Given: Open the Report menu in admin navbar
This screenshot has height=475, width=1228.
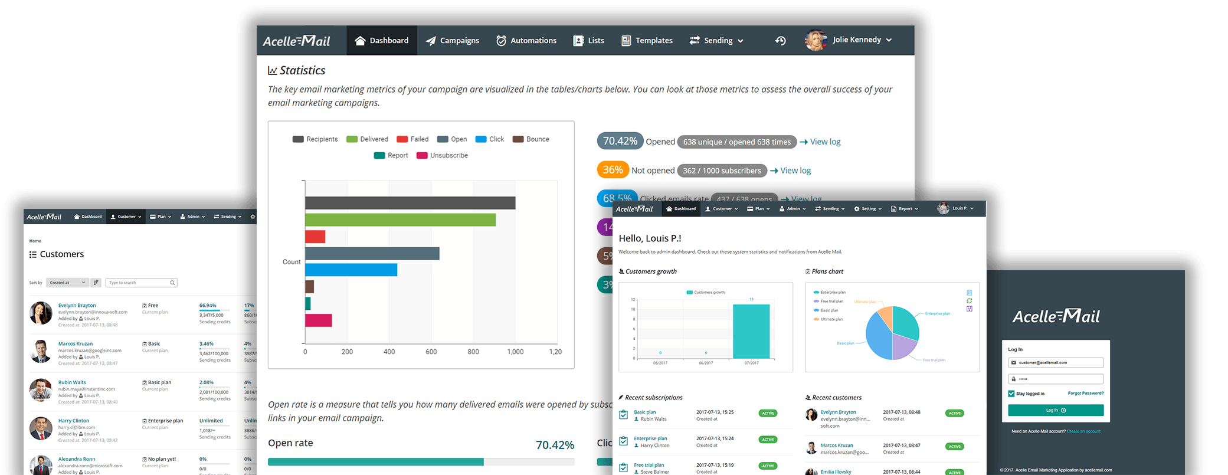Looking at the screenshot, I should (x=905, y=209).
